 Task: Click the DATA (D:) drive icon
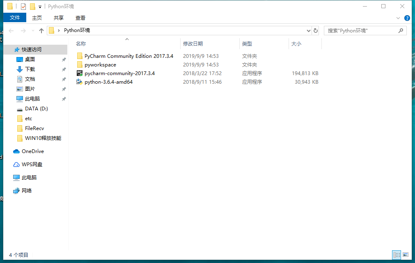coord(20,109)
